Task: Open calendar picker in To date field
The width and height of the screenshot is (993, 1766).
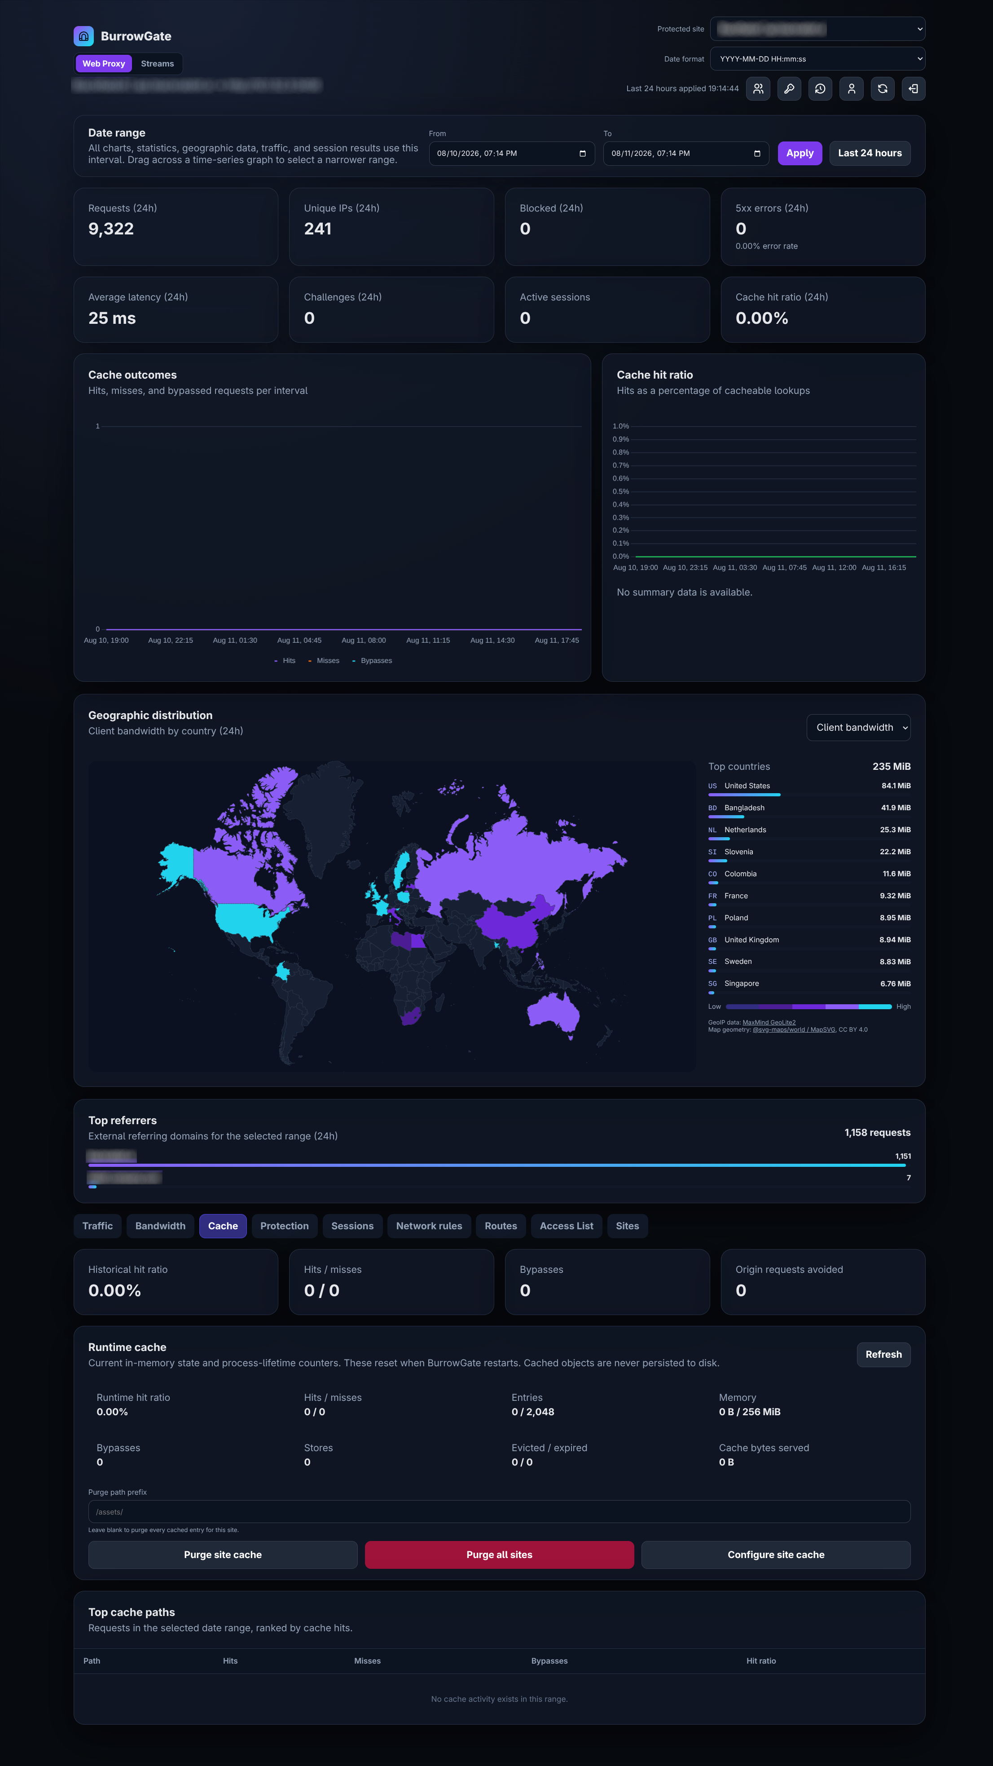Action: [756, 154]
